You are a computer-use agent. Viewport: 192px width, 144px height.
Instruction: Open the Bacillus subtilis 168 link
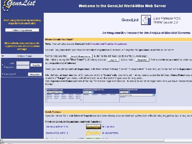pyautogui.click(x=57, y=127)
